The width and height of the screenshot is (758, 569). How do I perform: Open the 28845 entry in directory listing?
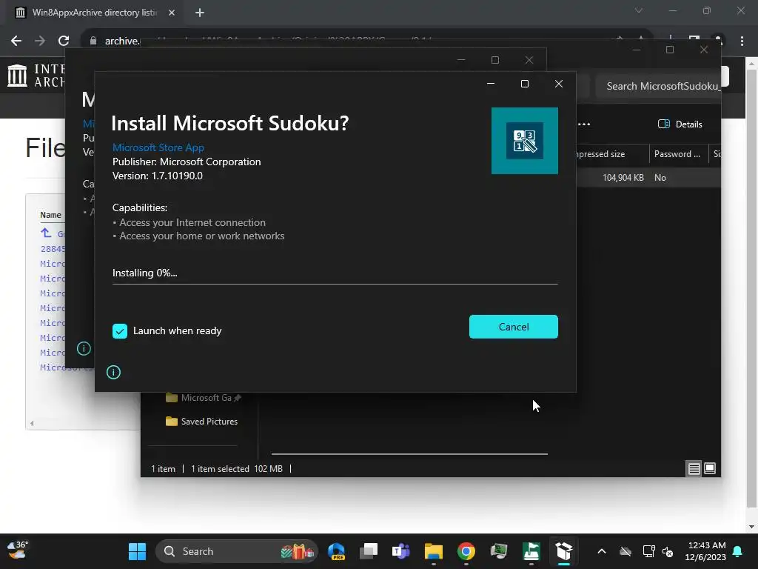click(x=53, y=249)
